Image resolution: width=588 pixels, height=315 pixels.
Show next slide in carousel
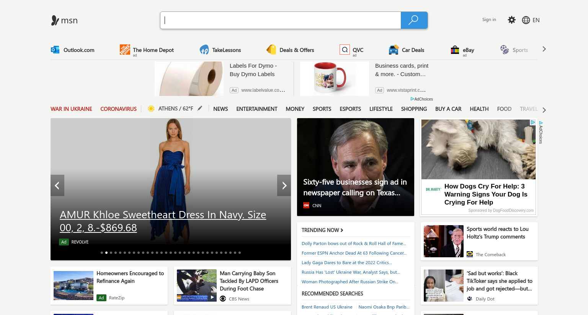pos(284,185)
